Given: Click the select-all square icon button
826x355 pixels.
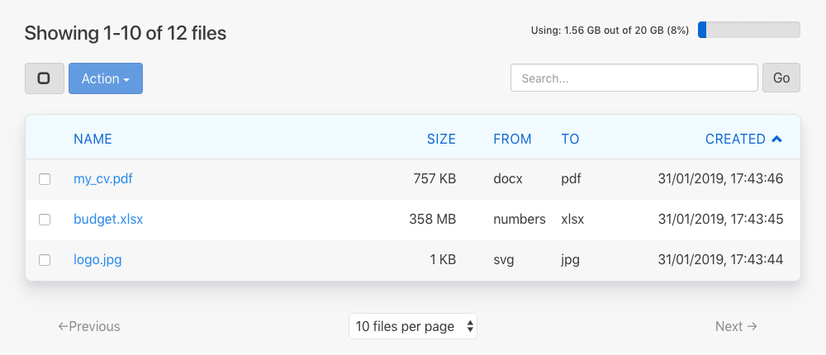Looking at the screenshot, I should [45, 78].
